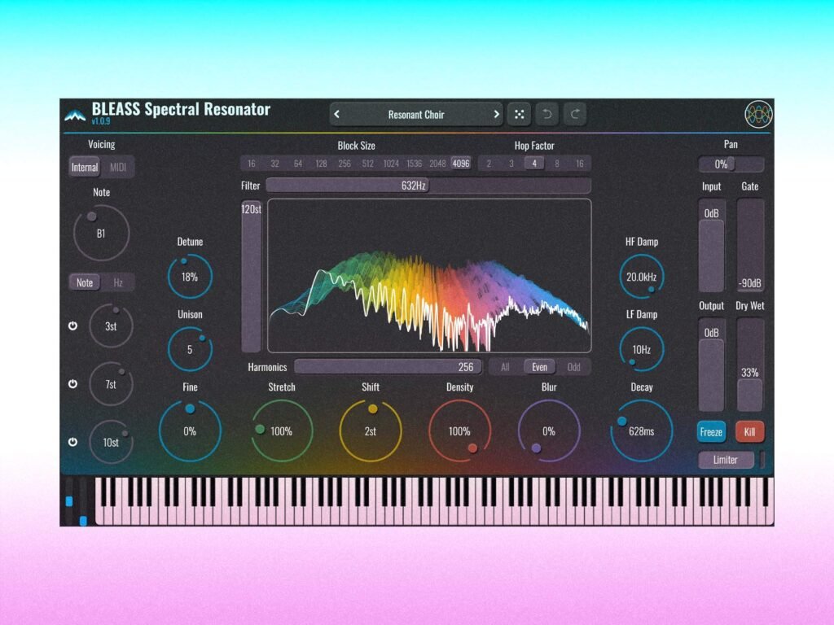834x625 pixels.
Task: Set Block Size to 1536
Action: pyautogui.click(x=415, y=164)
